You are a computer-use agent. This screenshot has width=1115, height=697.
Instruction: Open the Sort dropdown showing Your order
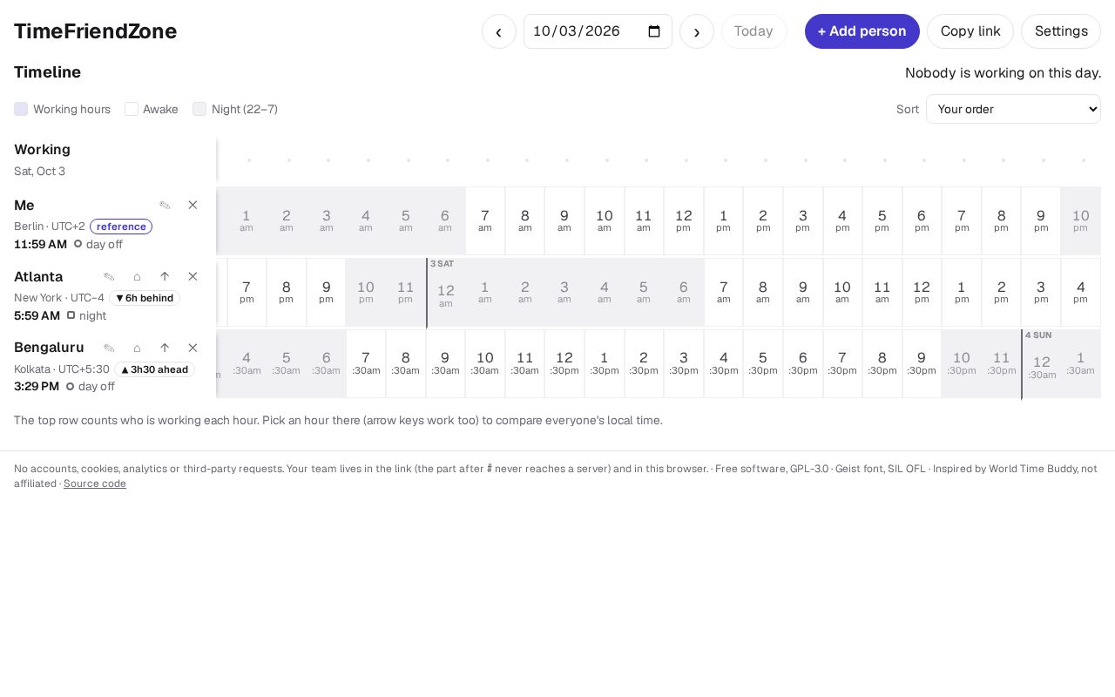(1013, 109)
